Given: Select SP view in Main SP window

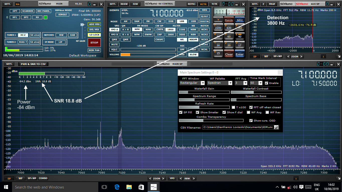Looking at the screenshot, I should tap(9, 178).
